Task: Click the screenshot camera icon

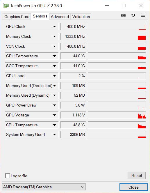Action: coord(123,15)
